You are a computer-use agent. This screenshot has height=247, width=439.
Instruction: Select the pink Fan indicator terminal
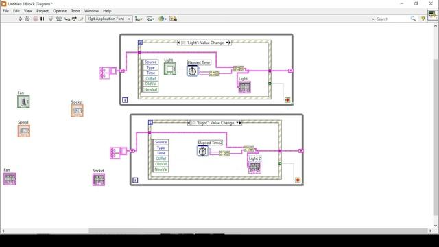click(x=10, y=179)
